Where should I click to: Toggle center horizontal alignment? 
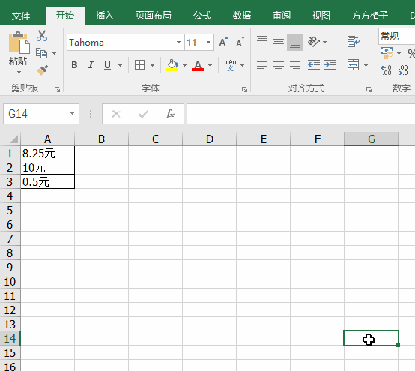point(279,65)
